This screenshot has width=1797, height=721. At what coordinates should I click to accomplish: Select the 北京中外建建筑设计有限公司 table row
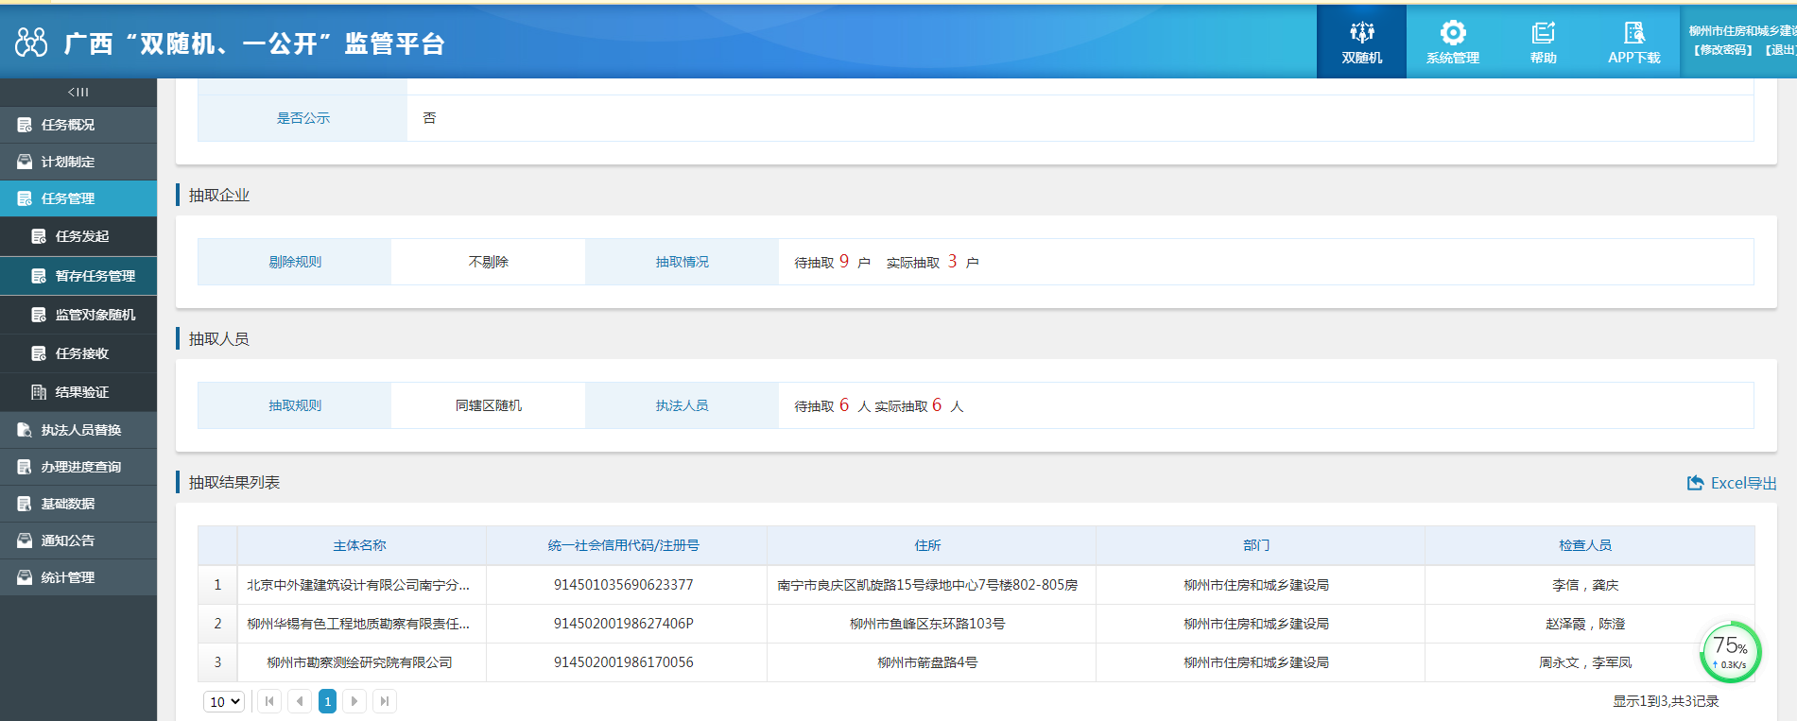pos(358,585)
